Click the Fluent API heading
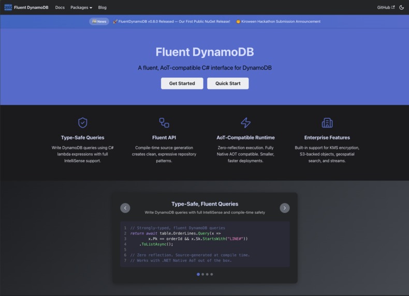This screenshot has height=296, width=409. (x=164, y=137)
